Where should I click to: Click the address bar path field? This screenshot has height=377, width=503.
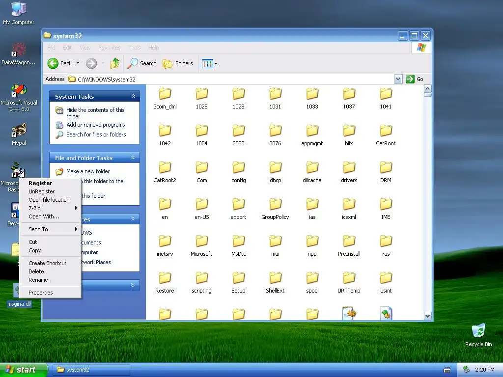pos(230,79)
